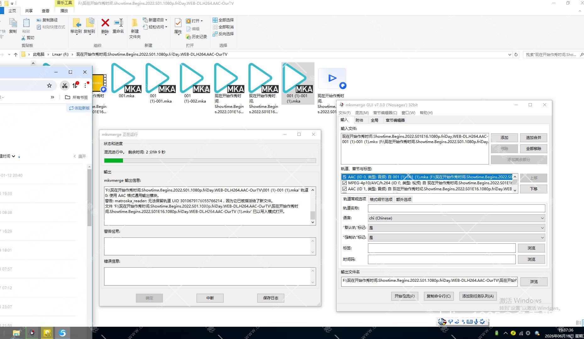Click the Properties (属性) checkmark icon

coord(178,23)
